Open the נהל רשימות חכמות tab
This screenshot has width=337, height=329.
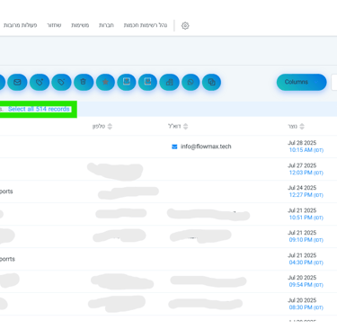146,25
